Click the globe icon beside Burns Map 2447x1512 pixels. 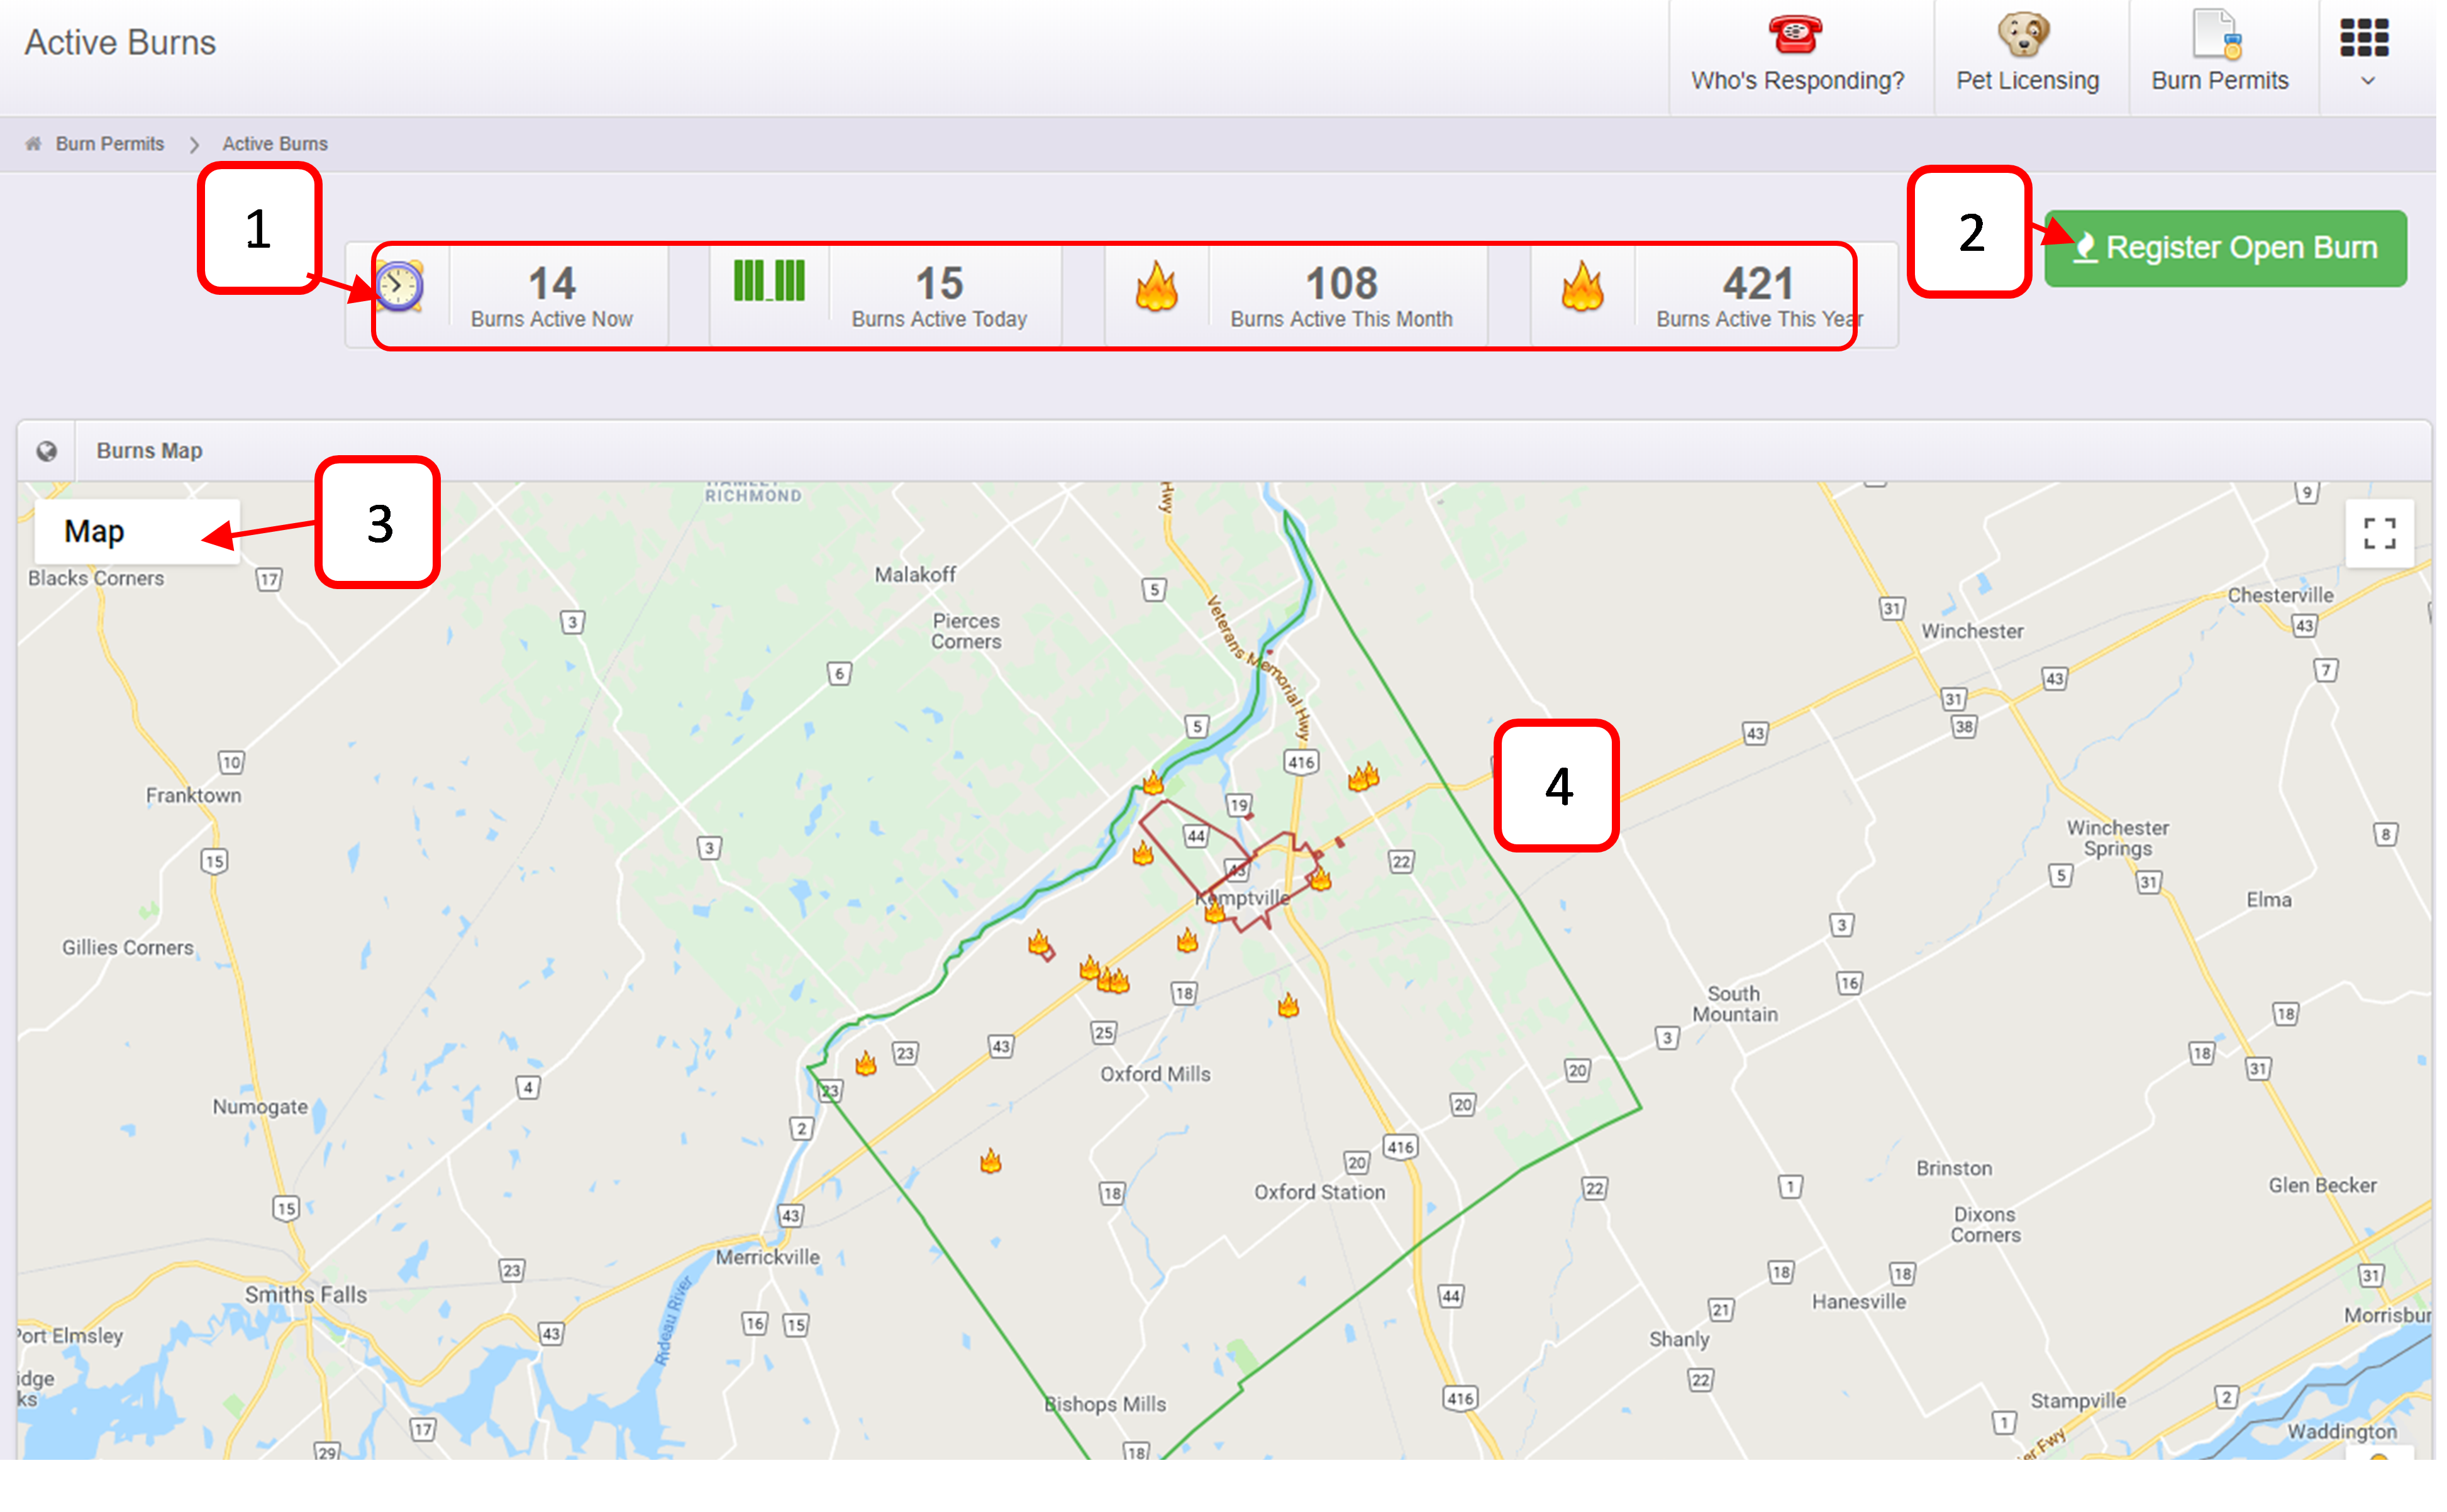46,452
